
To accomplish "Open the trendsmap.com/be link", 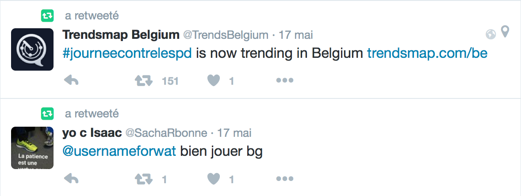I will 427,53.
